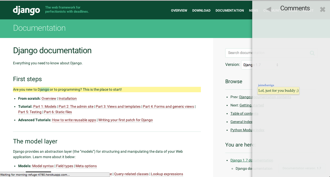Click the 'Lol, just for you buddy ;)' comment
This screenshot has height=177, width=330.
(x=278, y=91)
